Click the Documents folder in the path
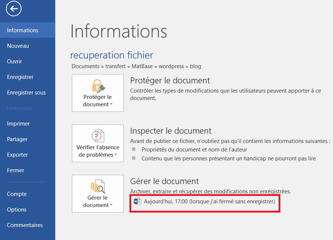Image resolution: width=333 pixels, height=240 pixels. (85, 66)
